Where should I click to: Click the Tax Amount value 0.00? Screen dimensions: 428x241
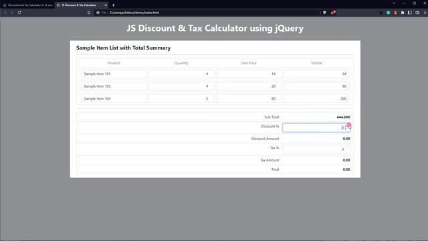click(x=346, y=160)
